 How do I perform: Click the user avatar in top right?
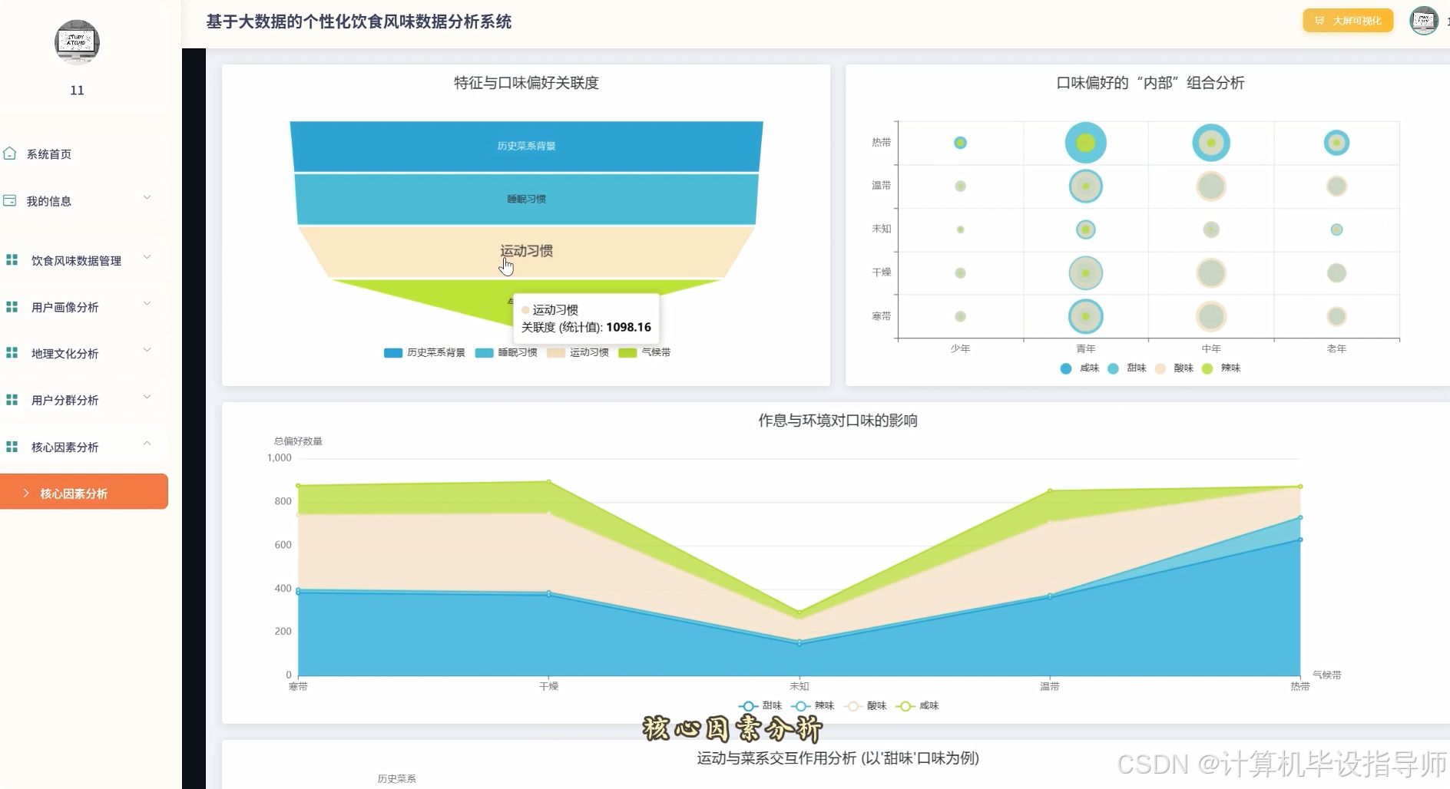1424,21
